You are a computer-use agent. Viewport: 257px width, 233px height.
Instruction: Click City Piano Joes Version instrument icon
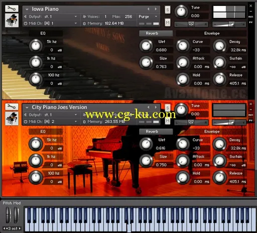click(x=12, y=118)
